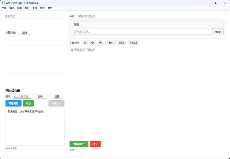Toggle 粗体 bold formatting
Screen dimensions: 230x159
coord(111,43)
